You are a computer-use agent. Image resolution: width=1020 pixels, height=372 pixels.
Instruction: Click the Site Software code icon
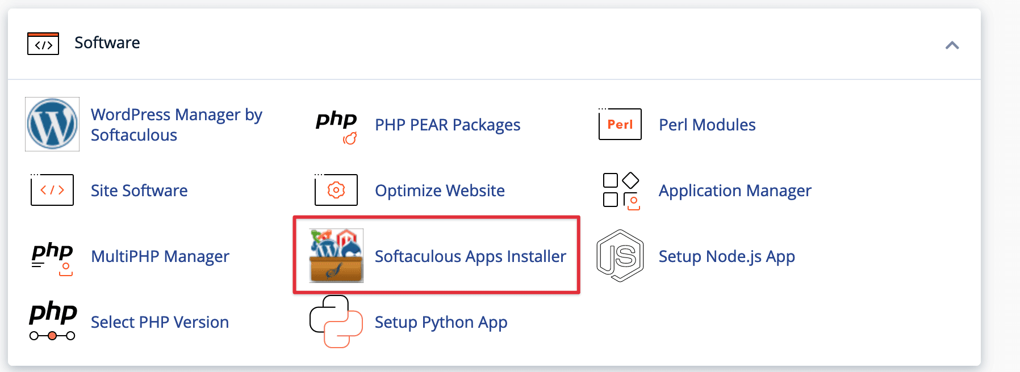pyautogui.click(x=52, y=190)
